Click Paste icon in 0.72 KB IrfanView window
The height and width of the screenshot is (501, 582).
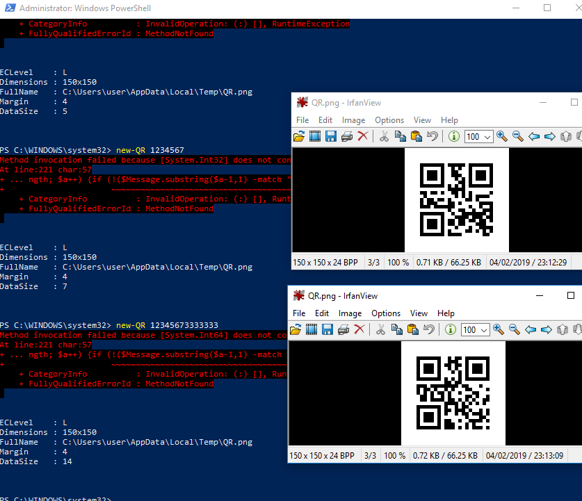(x=413, y=329)
